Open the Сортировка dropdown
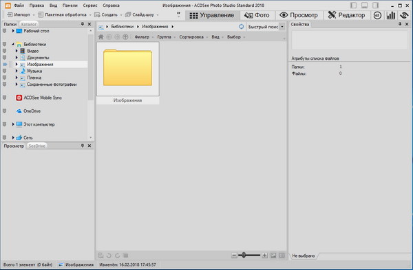The width and height of the screenshot is (413, 270). [x=193, y=37]
